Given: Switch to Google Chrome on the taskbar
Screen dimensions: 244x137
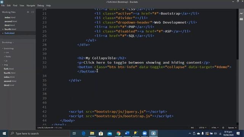Looking at the screenshot, I should click(119, 134).
